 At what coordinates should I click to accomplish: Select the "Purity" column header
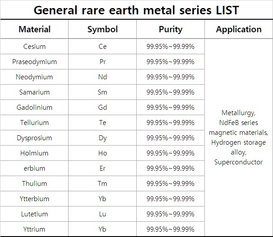(170, 30)
